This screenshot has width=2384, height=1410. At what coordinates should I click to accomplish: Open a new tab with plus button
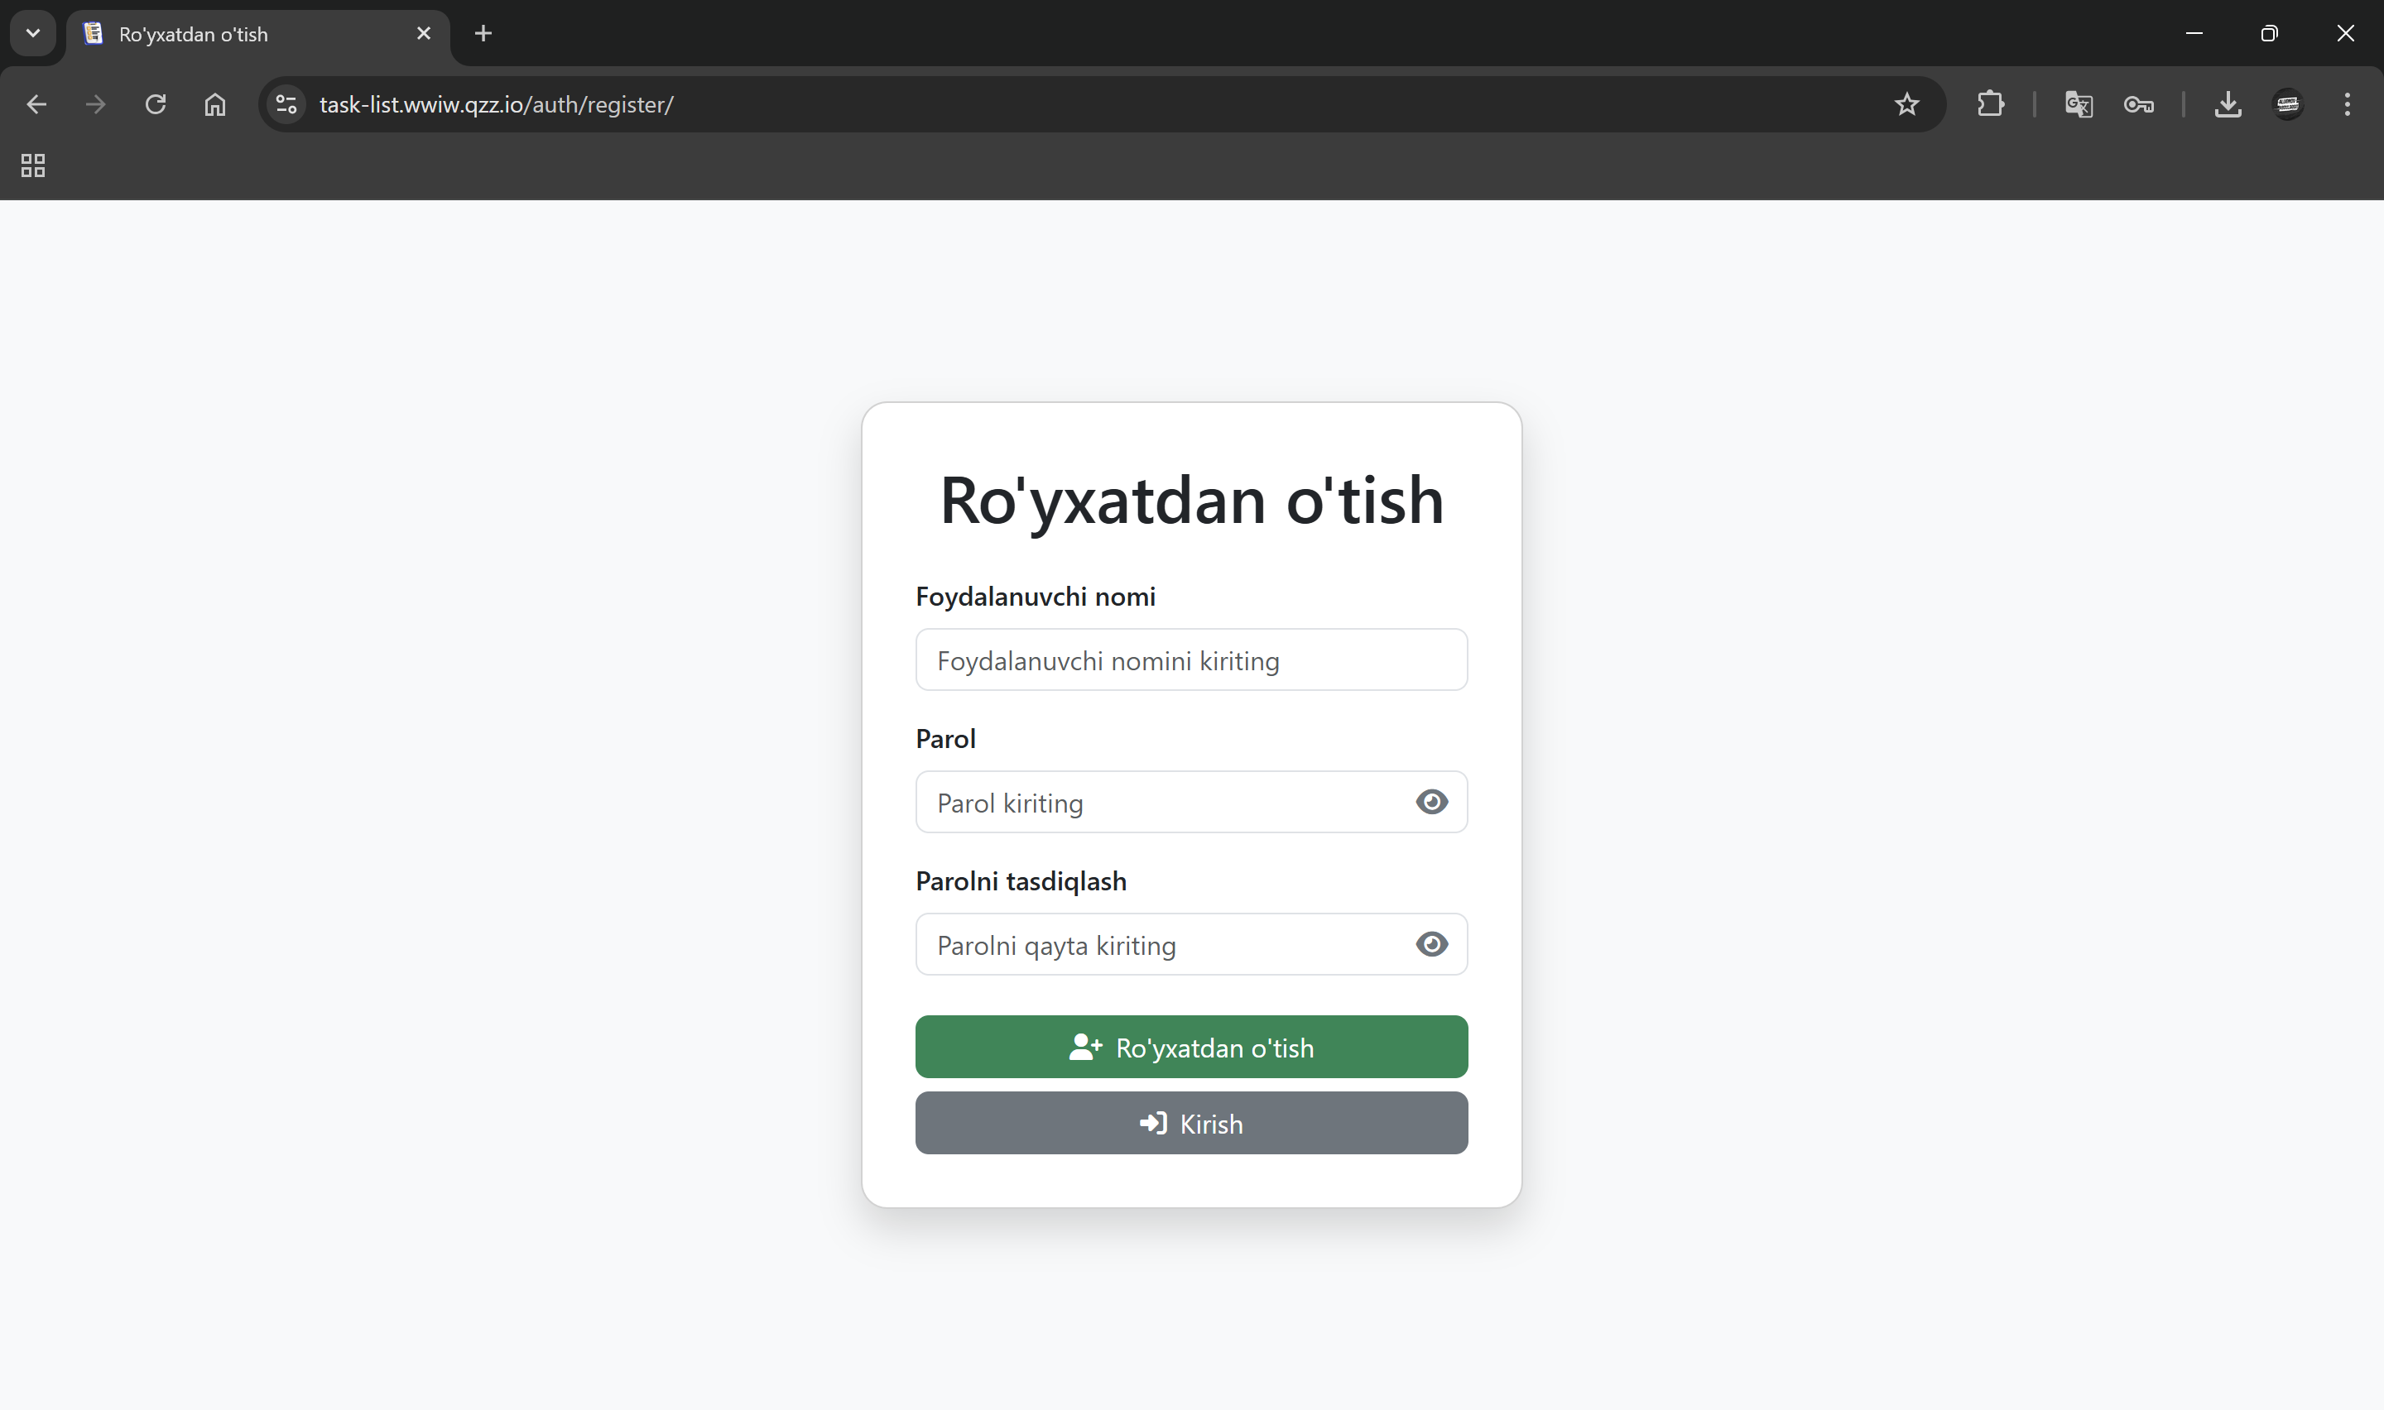click(483, 34)
